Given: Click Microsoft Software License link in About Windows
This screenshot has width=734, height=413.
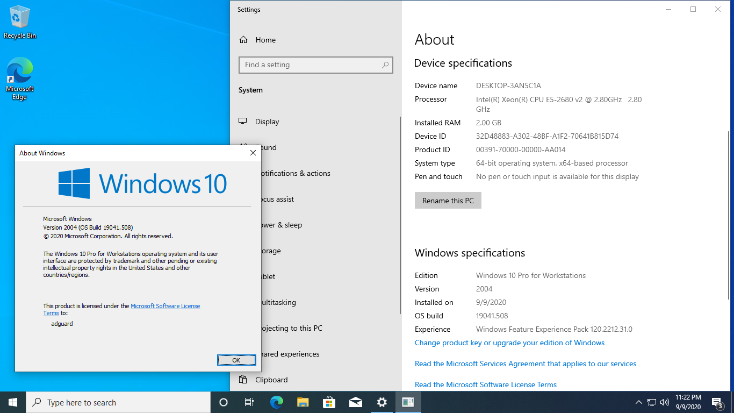Looking at the screenshot, I should [x=165, y=306].
